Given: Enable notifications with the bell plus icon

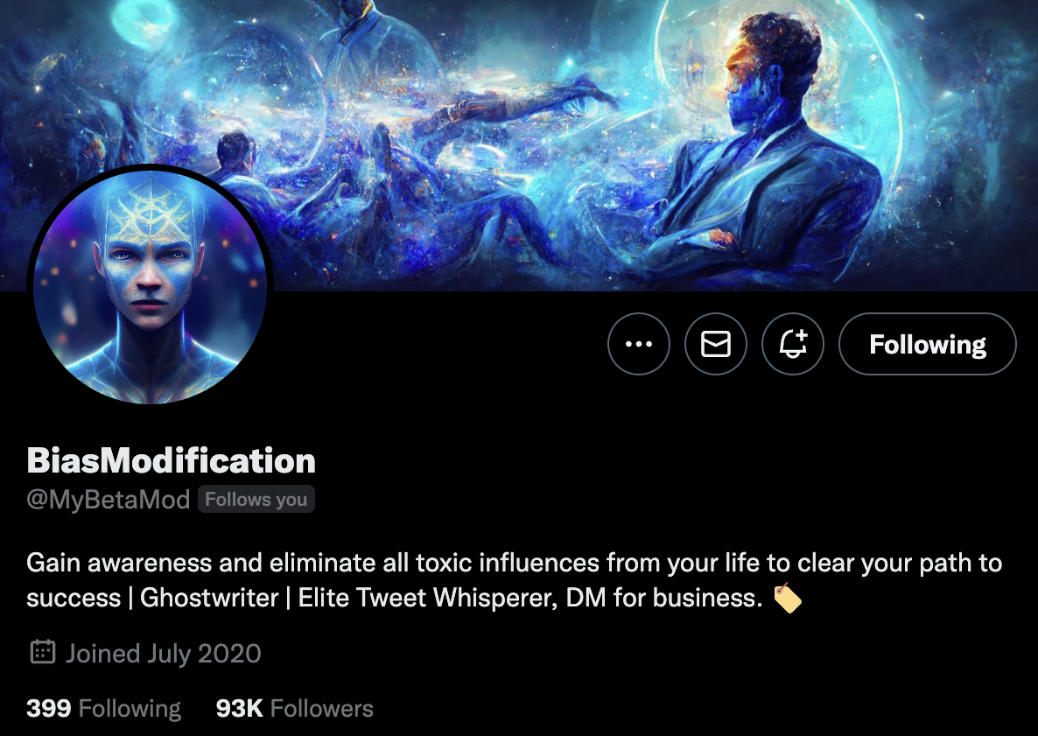Looking at the screenshot, I should coord(792,344).
